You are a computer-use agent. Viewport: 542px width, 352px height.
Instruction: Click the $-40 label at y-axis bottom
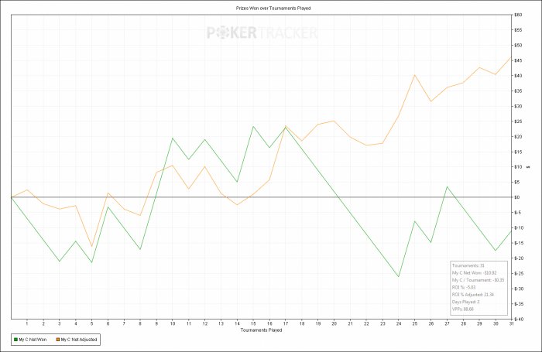[x=519, y=320]
